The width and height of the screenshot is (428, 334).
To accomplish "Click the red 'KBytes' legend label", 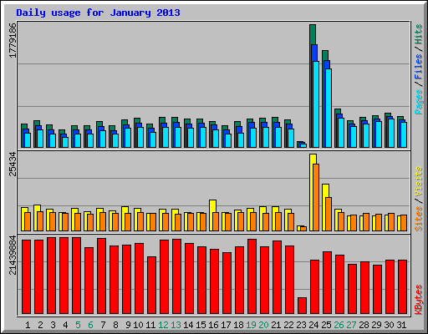I will point(419,300).
